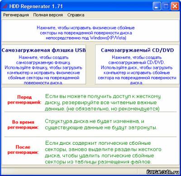Click the Перед регенерацией red label
Viewport: 181px width, 176px height.
24,100
